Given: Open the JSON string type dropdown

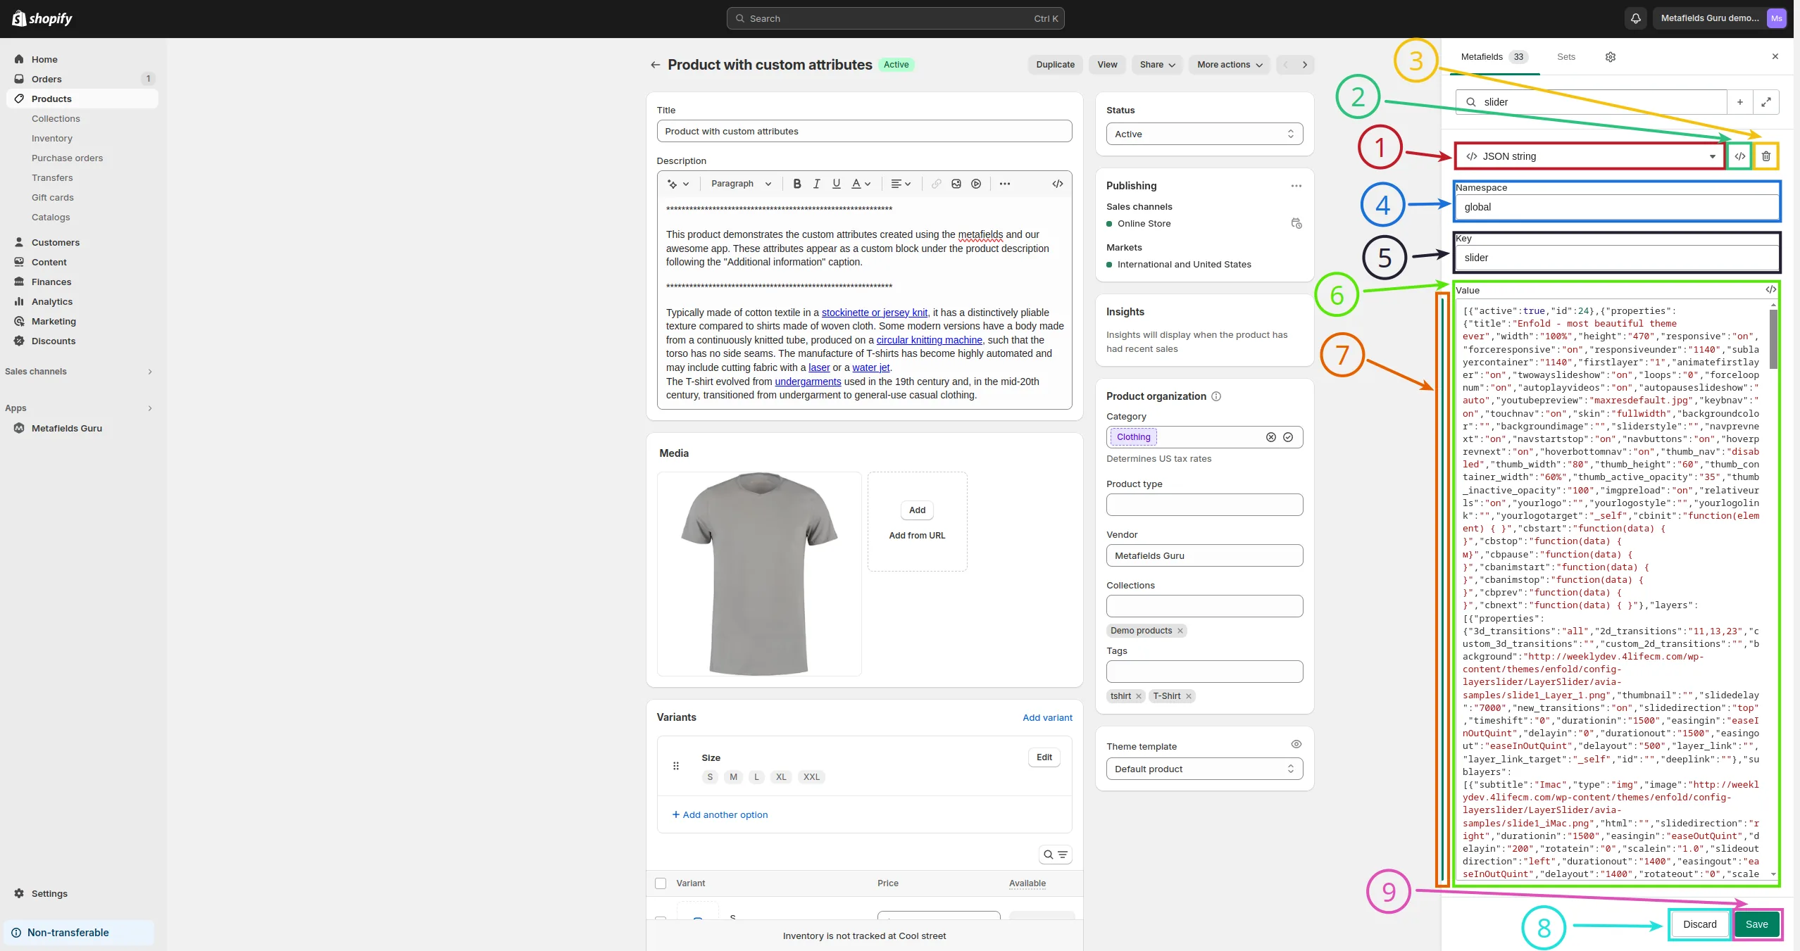Looking at the screenshot, I should [1591, 156].
